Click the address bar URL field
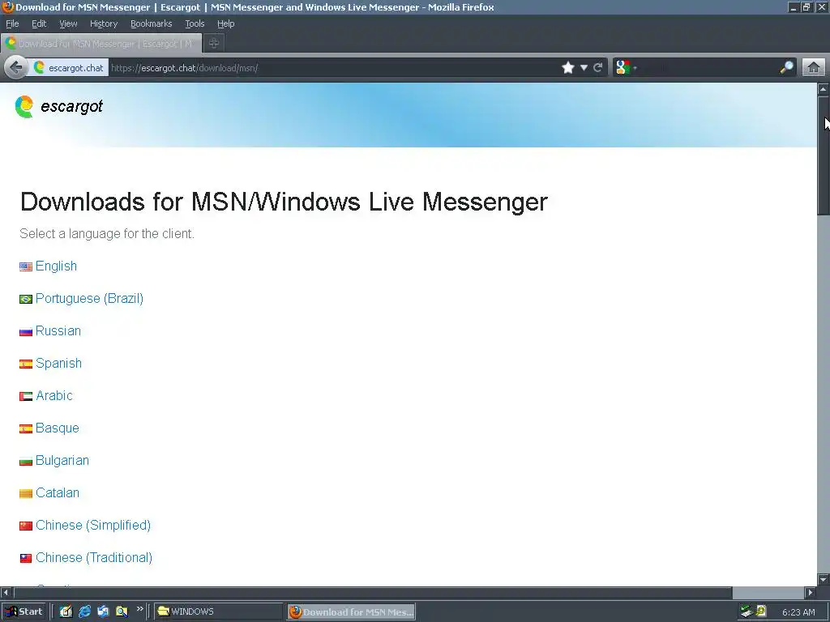 (333, 68)
